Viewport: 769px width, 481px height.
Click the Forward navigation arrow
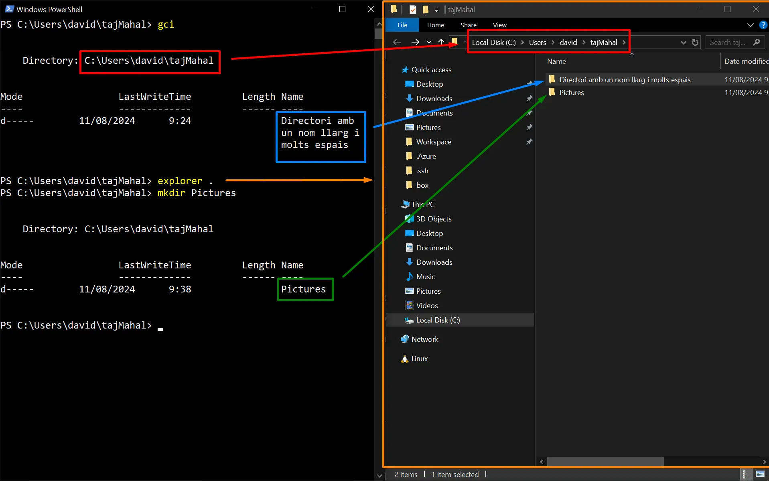[x=415, y=42]
